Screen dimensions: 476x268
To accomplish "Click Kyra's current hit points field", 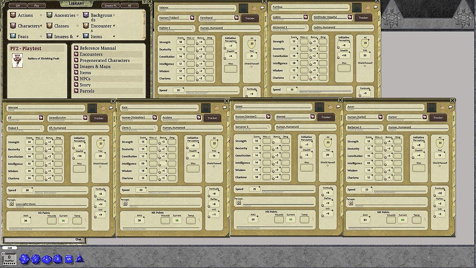I will tap(177, 220).
